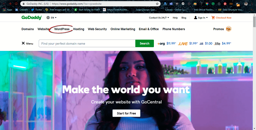The height and width of the screenshot is (130, 256).
Task: Open the Phone Numbers menu
Action: click(174, 29)
